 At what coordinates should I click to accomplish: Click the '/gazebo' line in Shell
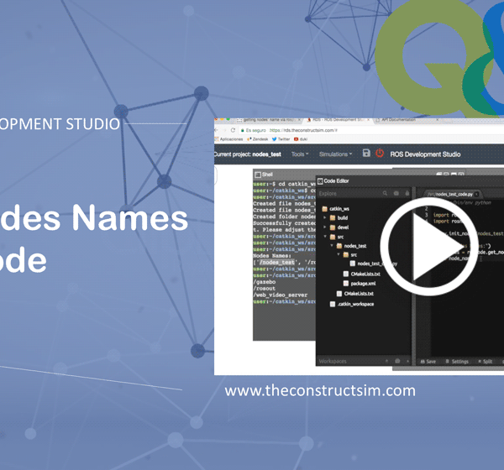coord(265,282)
